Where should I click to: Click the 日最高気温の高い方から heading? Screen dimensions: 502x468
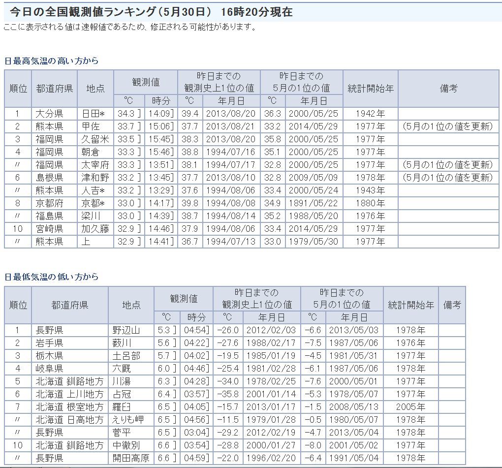click(51, 61)
